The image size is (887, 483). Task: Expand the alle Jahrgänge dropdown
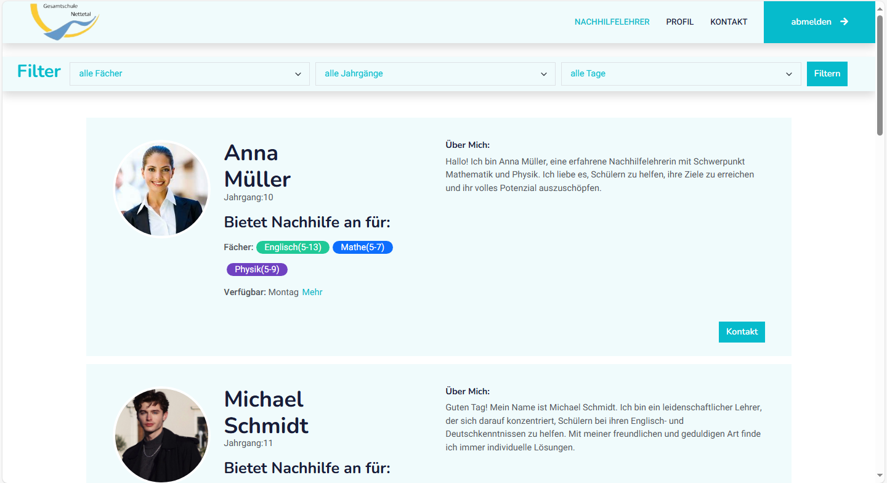(x=435, y=74)
